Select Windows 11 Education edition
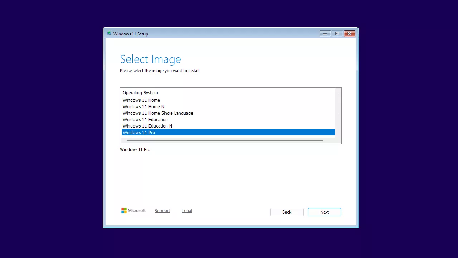This screenshot has height=258, width=458. 145,119
